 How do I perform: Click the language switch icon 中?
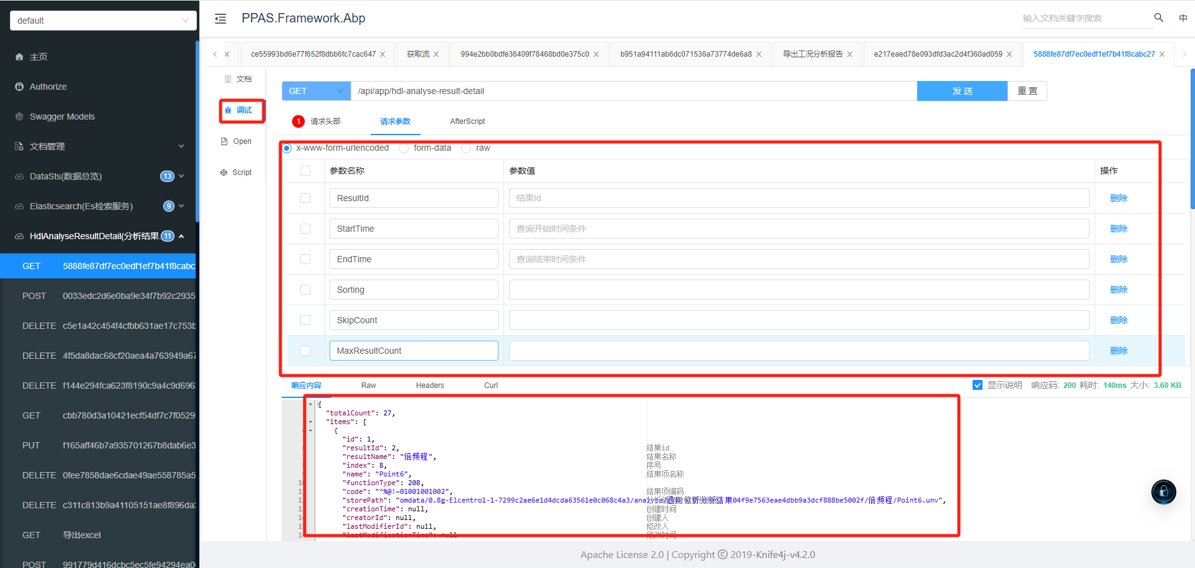pyautogui.click(x=1183, y=18)
